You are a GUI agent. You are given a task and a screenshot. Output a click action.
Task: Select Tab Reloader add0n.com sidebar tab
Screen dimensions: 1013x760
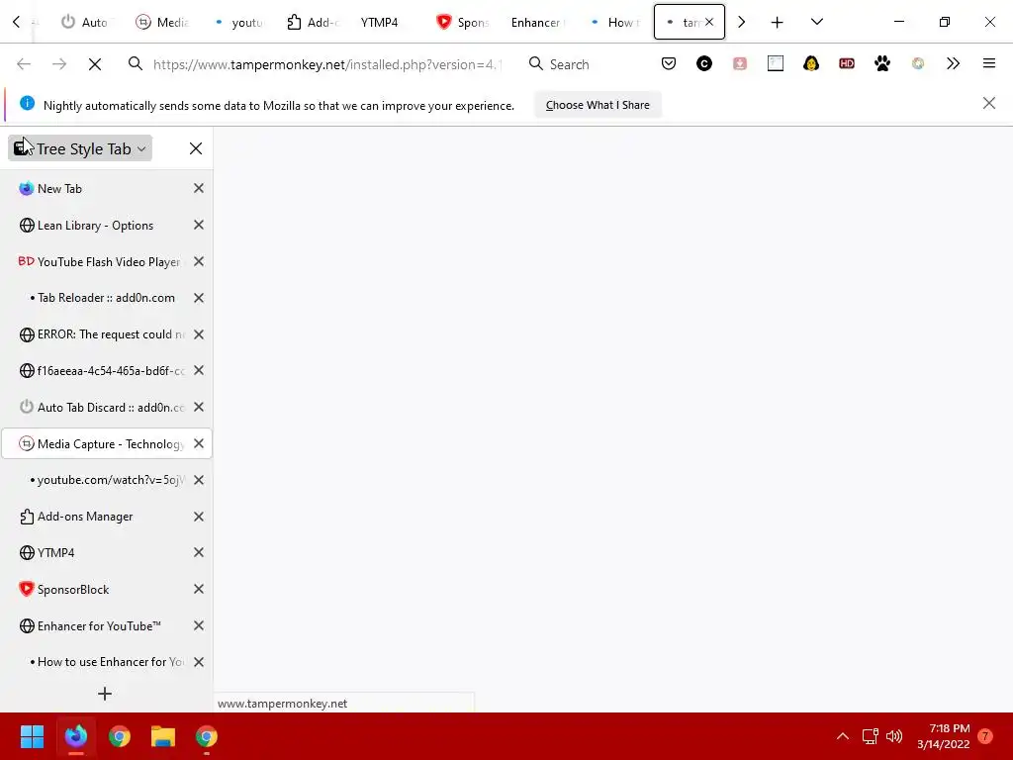tap(107, 298)
